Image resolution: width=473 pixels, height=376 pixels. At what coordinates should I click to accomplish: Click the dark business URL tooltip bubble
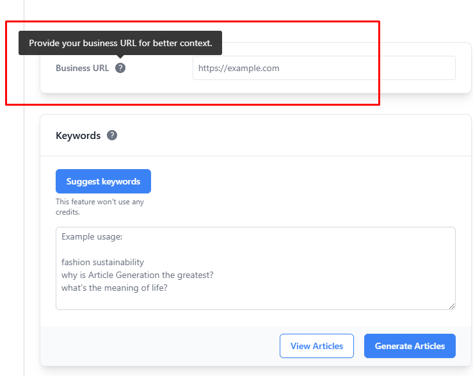click(x=120, y=43)
